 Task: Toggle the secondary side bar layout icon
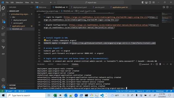150,2
